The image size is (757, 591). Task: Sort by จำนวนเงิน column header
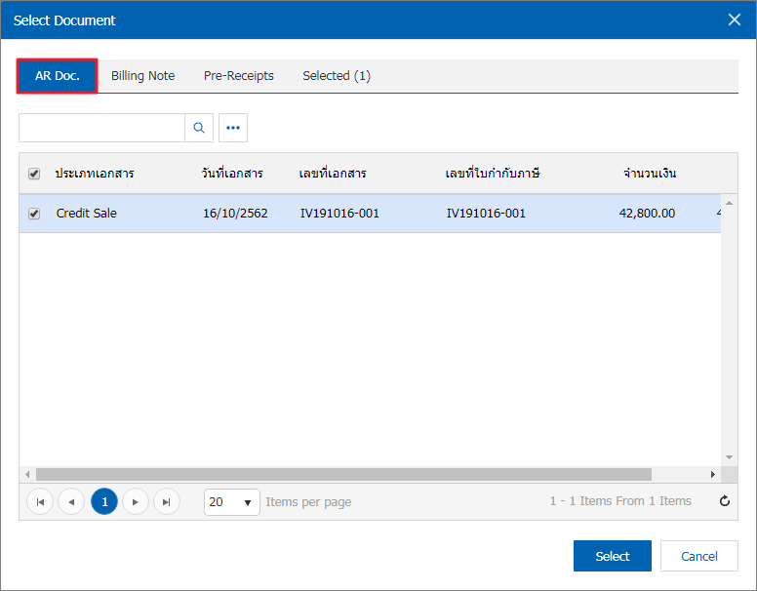(x=650, y=174)
